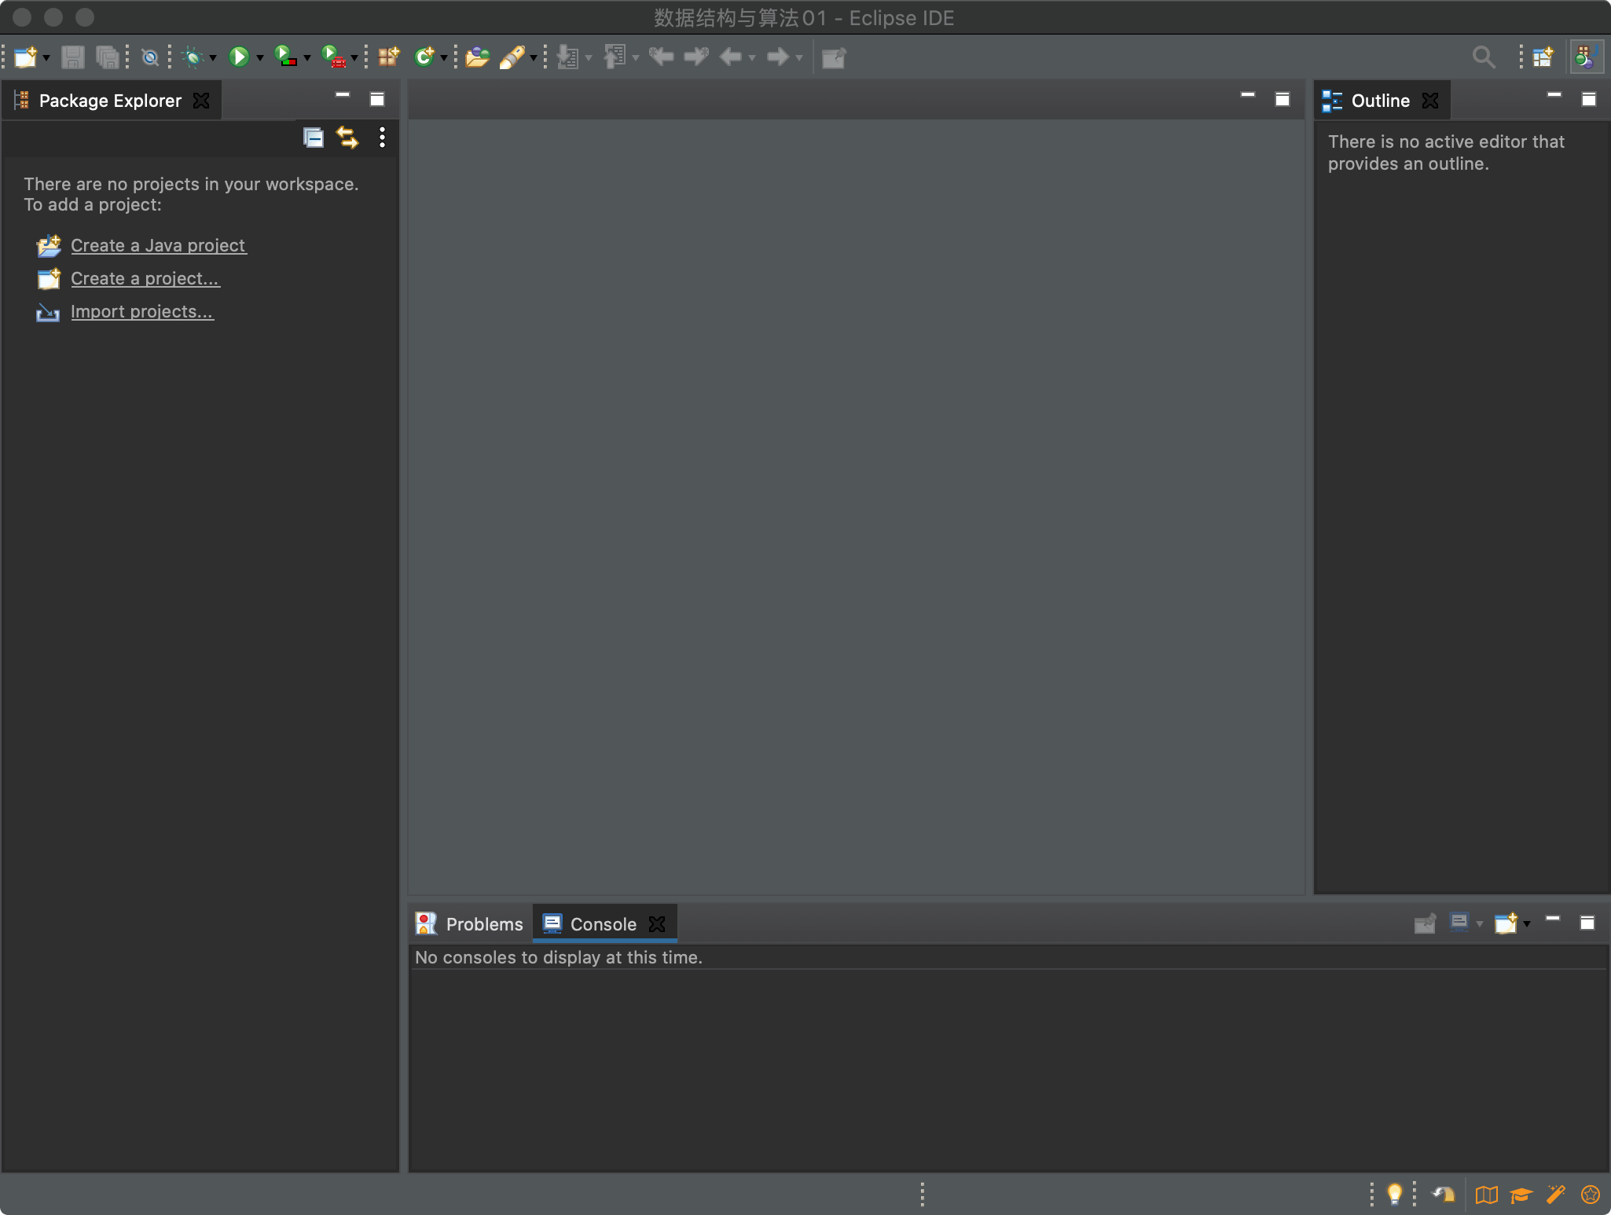1611x1215 pixels.
Task: Close the Outline view
Action: (1430, 101)
